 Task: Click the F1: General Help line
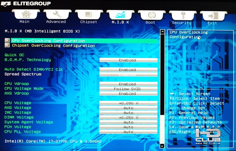[189, 113]
